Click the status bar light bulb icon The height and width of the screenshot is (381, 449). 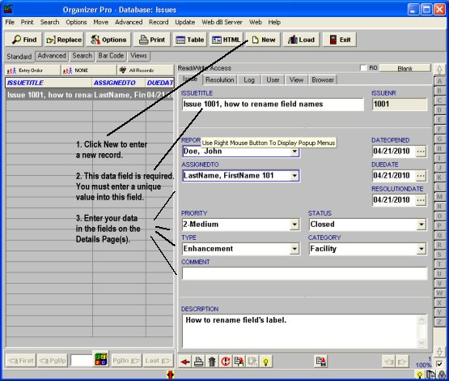point(420,375)
